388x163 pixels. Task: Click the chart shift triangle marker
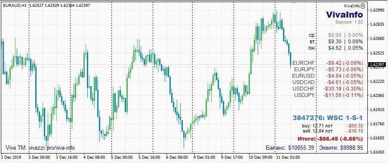pos(294,3)
